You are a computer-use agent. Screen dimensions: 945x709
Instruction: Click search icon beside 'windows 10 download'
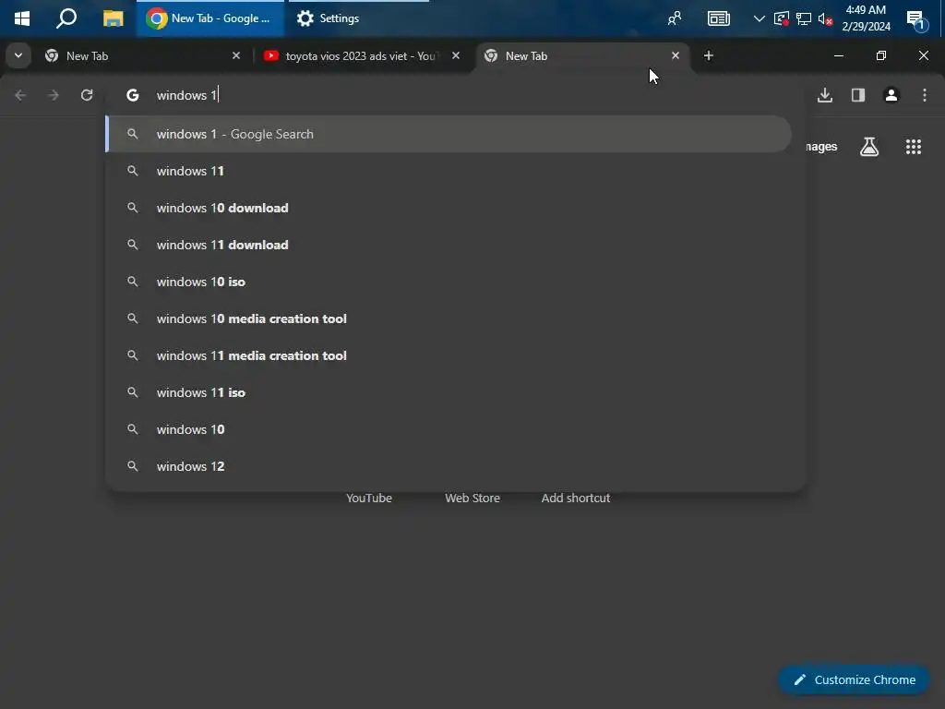[133, 208]
